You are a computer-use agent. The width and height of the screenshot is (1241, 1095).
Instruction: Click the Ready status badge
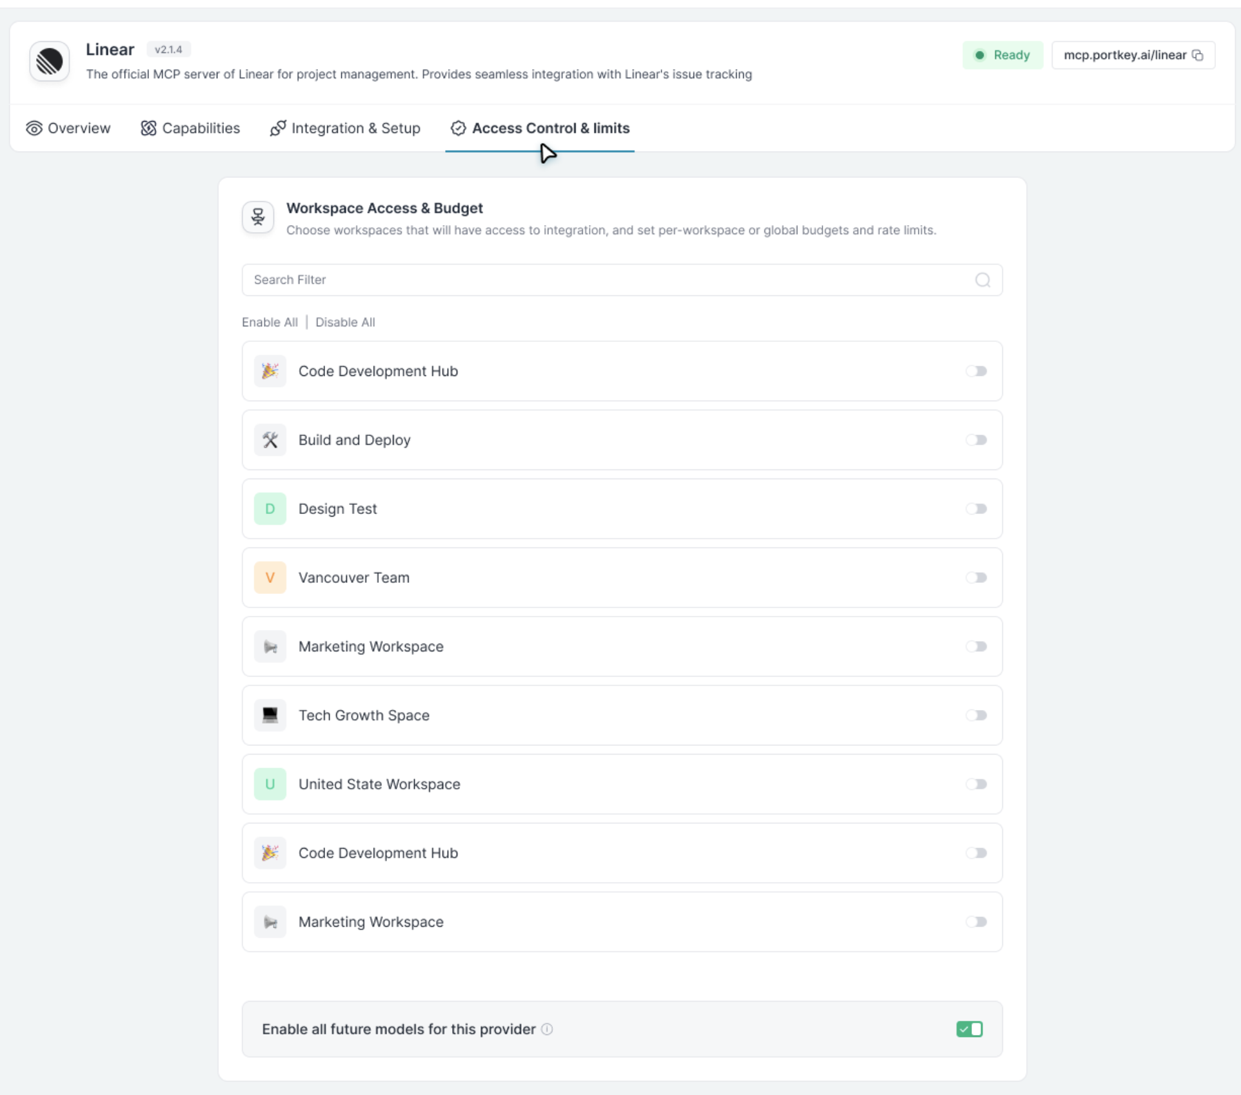[1002, 55]
